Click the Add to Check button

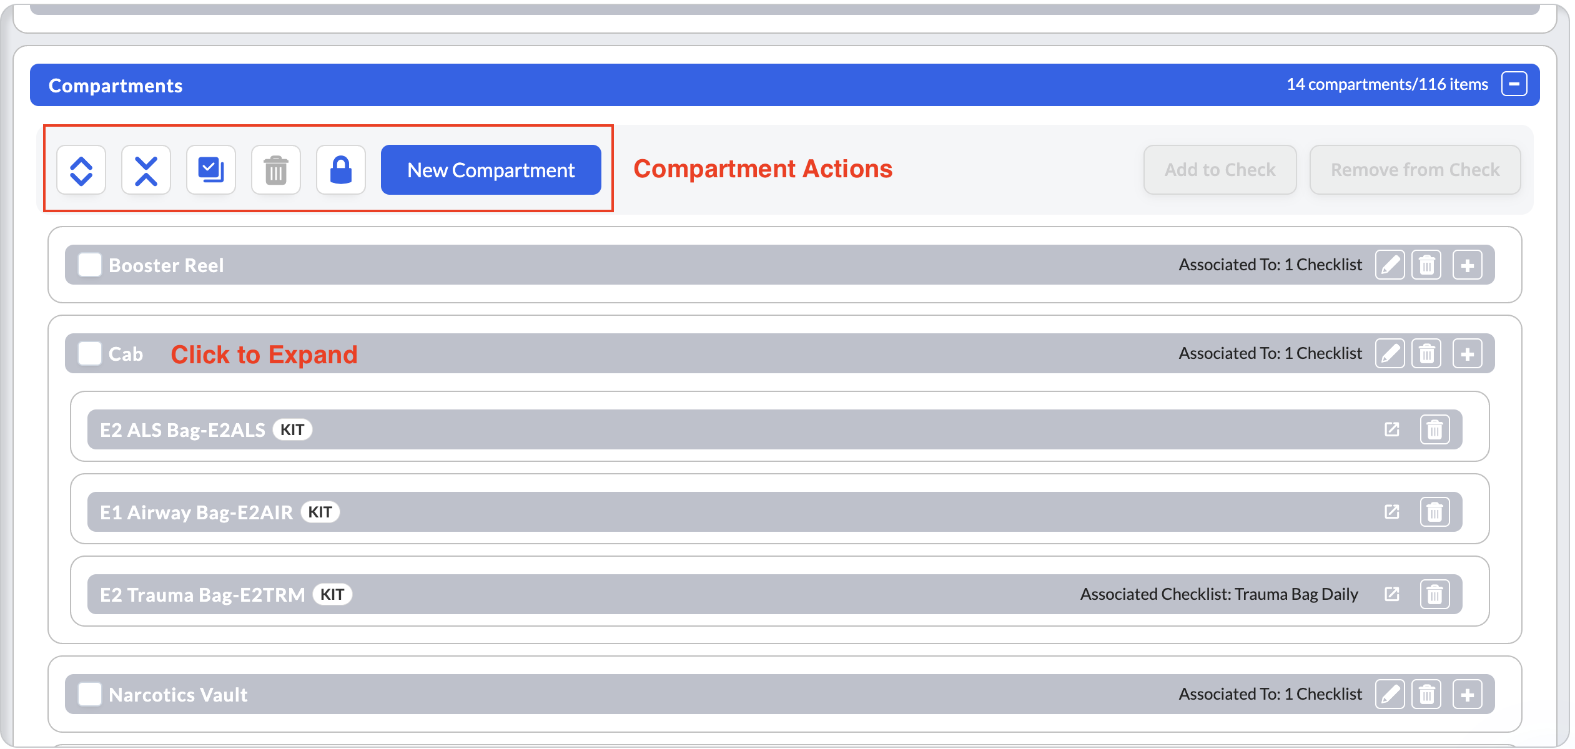coord(1220,170)
